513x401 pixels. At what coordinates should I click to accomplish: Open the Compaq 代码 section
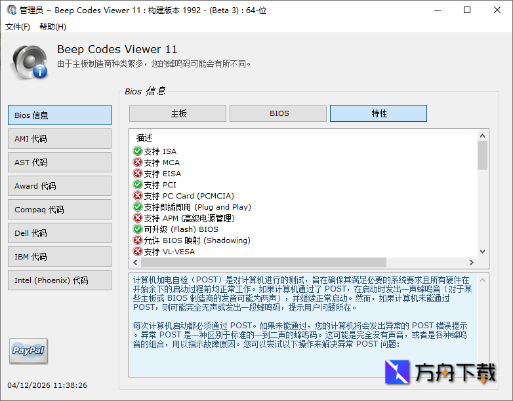click(x=60, y=210)
